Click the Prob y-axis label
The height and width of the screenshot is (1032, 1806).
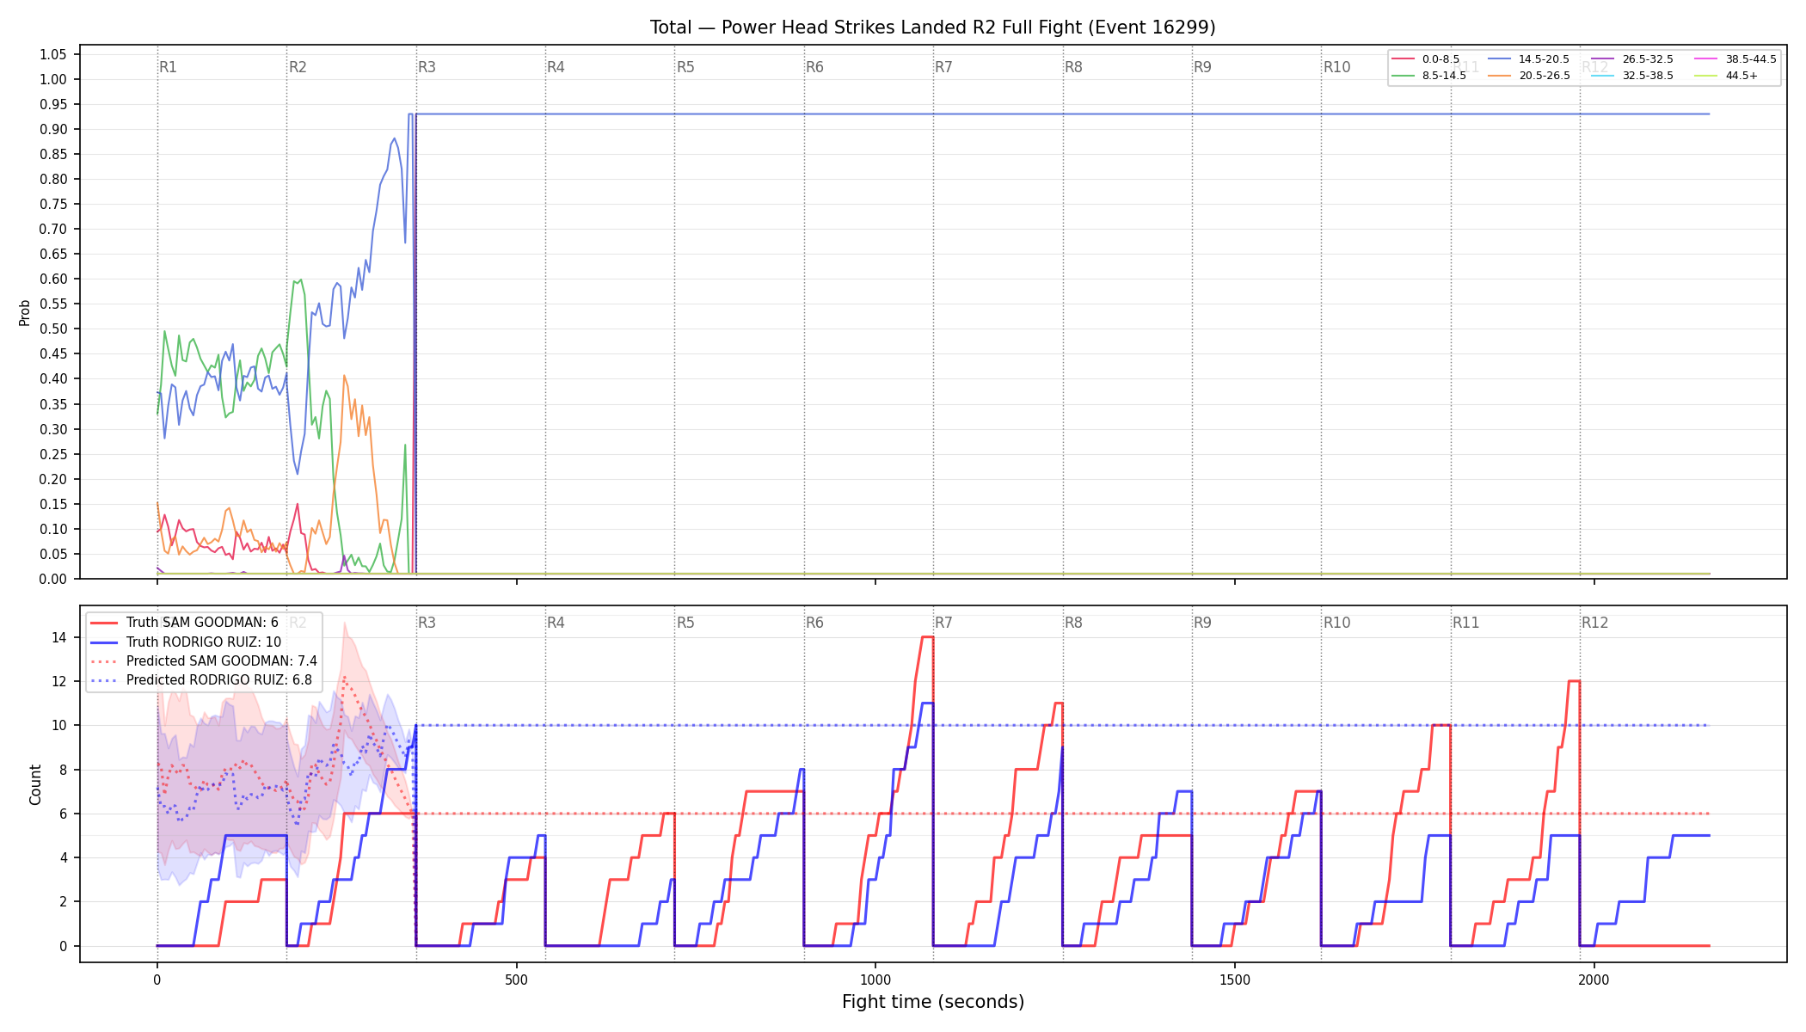25,312
